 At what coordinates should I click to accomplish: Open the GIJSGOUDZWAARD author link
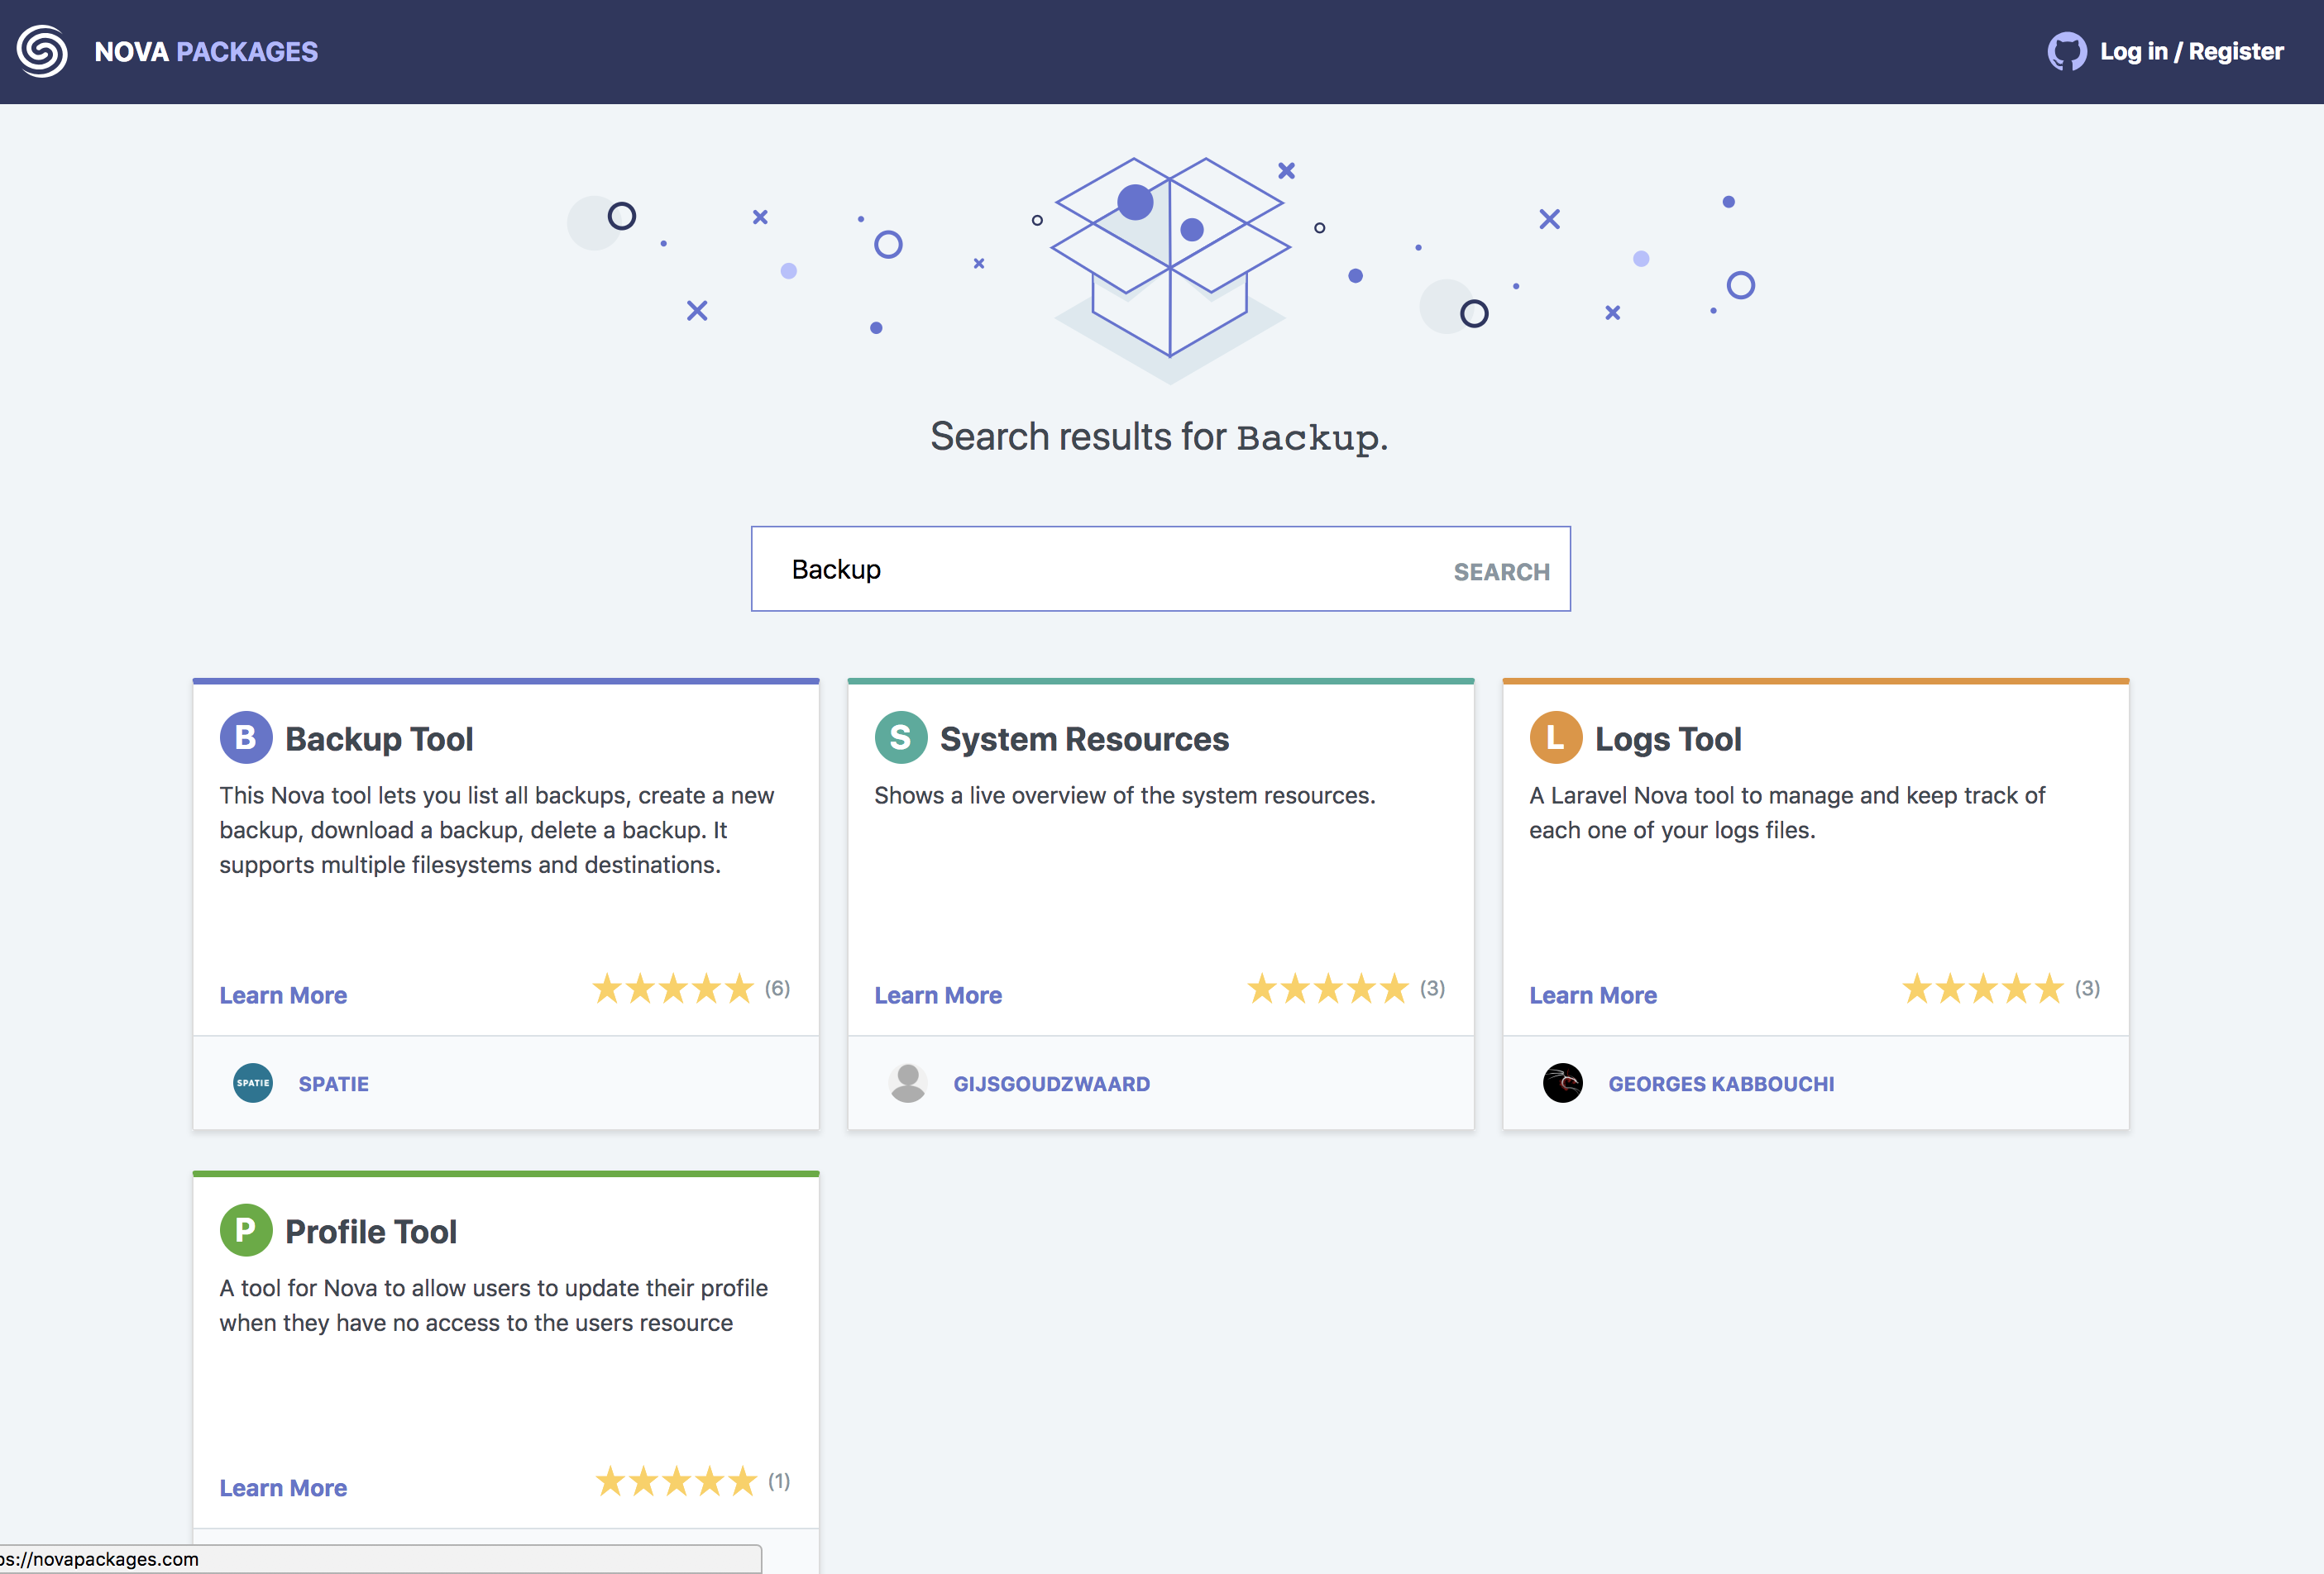pos(1052,1083)
